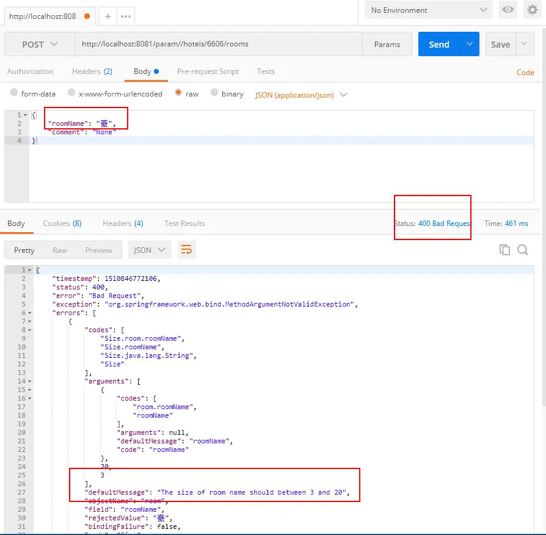Switch to request Headers (2) tab
The width and height of the screenshot is (546, 535).
pyautogui.click(x=92, y=71)
